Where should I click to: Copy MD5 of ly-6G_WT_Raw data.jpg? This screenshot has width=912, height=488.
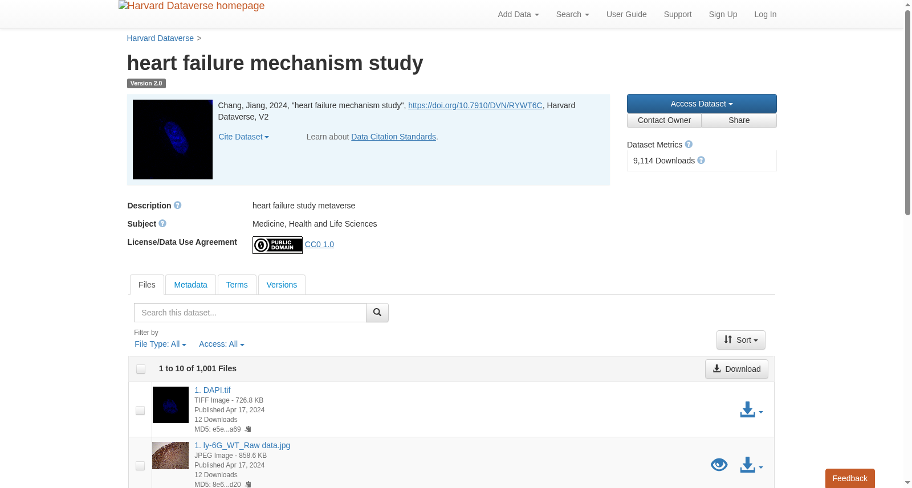point(248,485)
